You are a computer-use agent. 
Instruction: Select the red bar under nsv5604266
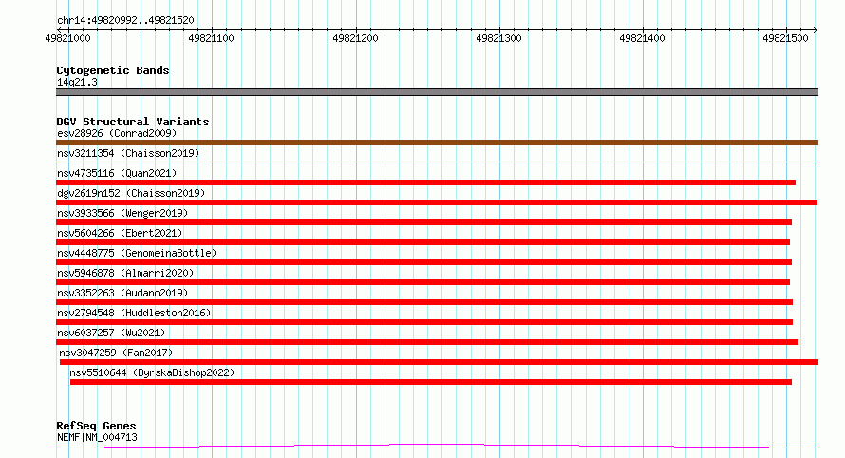(423, 242)
